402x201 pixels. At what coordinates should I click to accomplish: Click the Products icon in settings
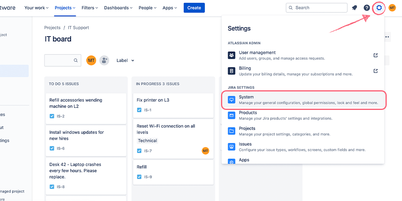(232, 115)
